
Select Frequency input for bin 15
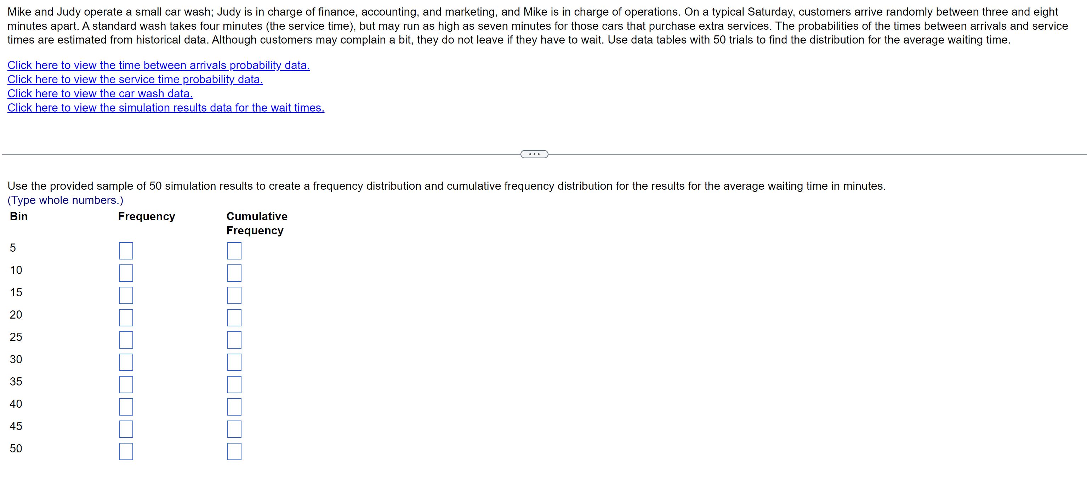tap(126, 295)
